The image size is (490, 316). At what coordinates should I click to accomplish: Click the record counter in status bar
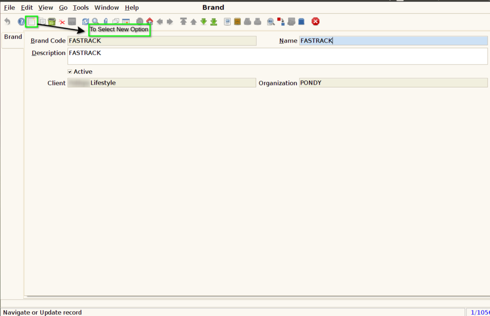click(479, 312)
